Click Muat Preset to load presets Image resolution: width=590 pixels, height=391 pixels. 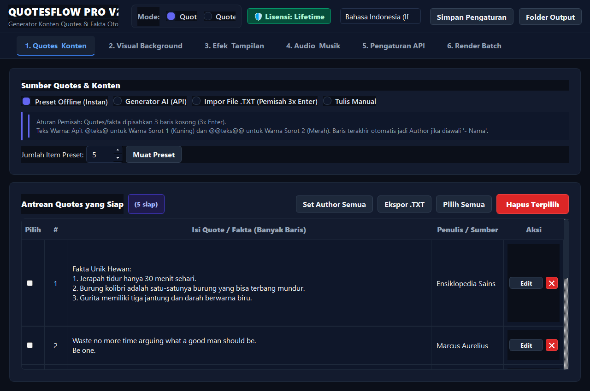pyautogui.click(x=154, y=155)
